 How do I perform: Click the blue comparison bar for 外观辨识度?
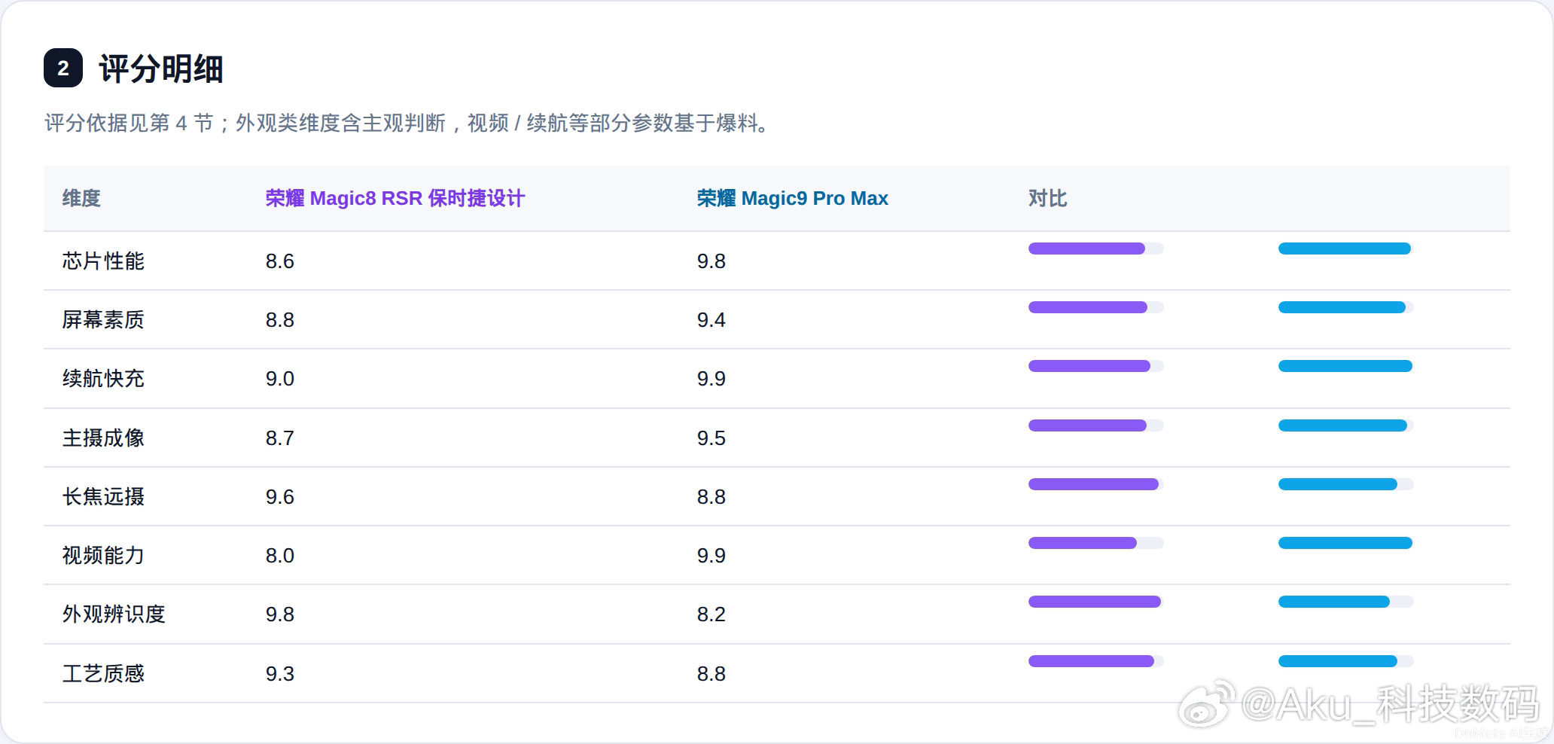click(x=1334, y=602)
